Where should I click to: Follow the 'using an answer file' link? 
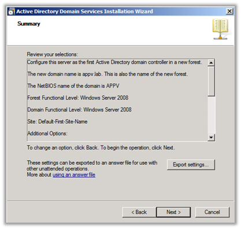coord(74,175)
